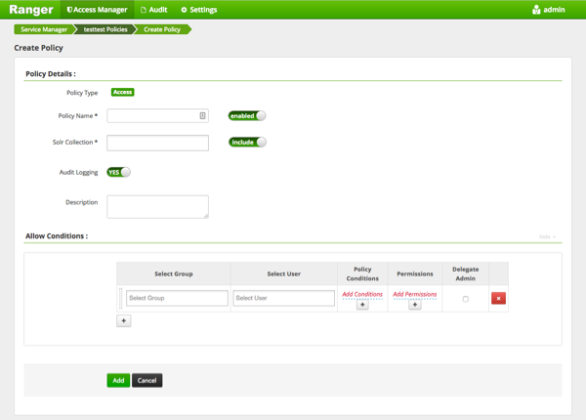Click plus icon under Add Permissions
This screenshot has width=586, height=420.
[414, 305]
